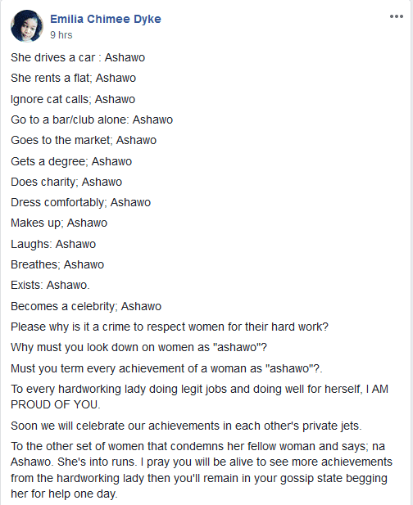
Task: Click the 'She rents a flat; Ashawo' line
Action: pyautogui.click(x=73, y=78)
